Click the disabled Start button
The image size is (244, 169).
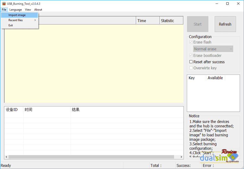point(198,24)
